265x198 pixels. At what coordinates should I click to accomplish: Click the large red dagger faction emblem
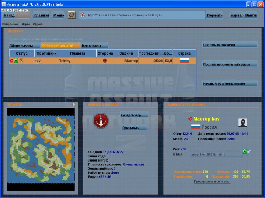coord(101,121)
